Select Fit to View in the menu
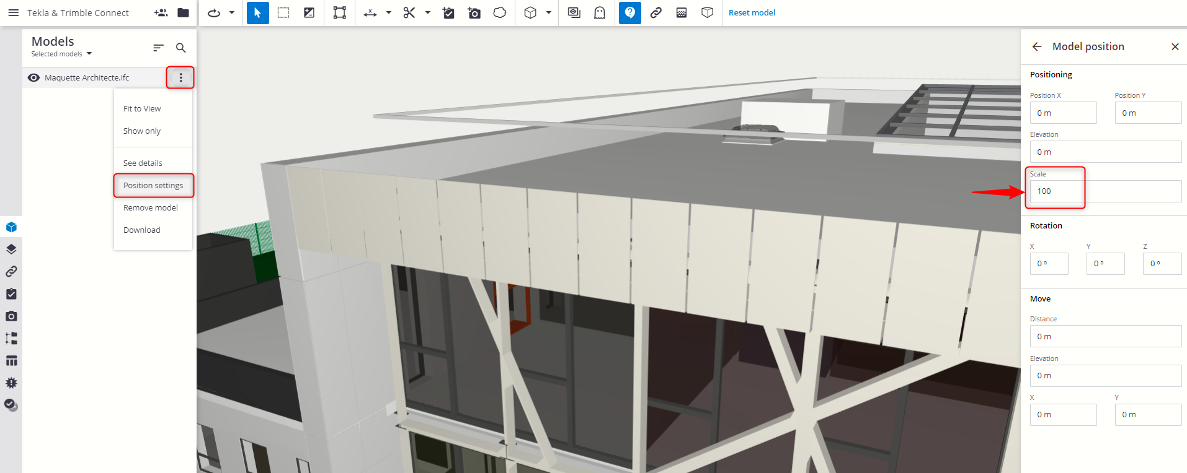This screenshot has width=1187, height=473. (142, 108)
